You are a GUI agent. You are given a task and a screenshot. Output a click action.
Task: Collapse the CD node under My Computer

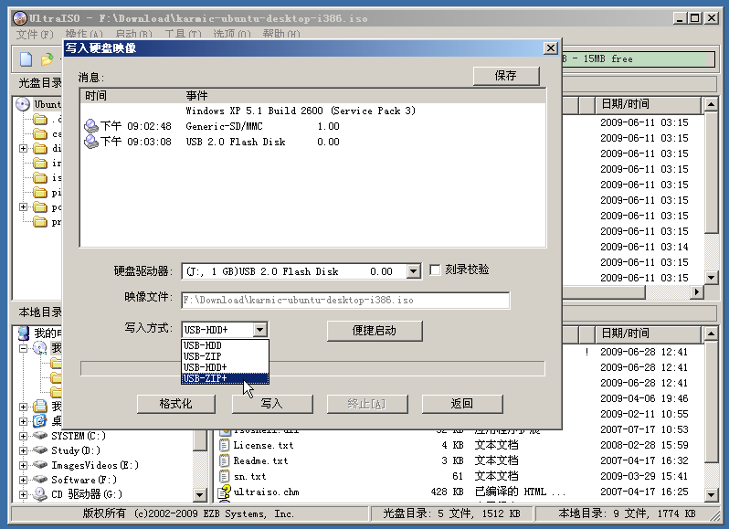point(23,348)
